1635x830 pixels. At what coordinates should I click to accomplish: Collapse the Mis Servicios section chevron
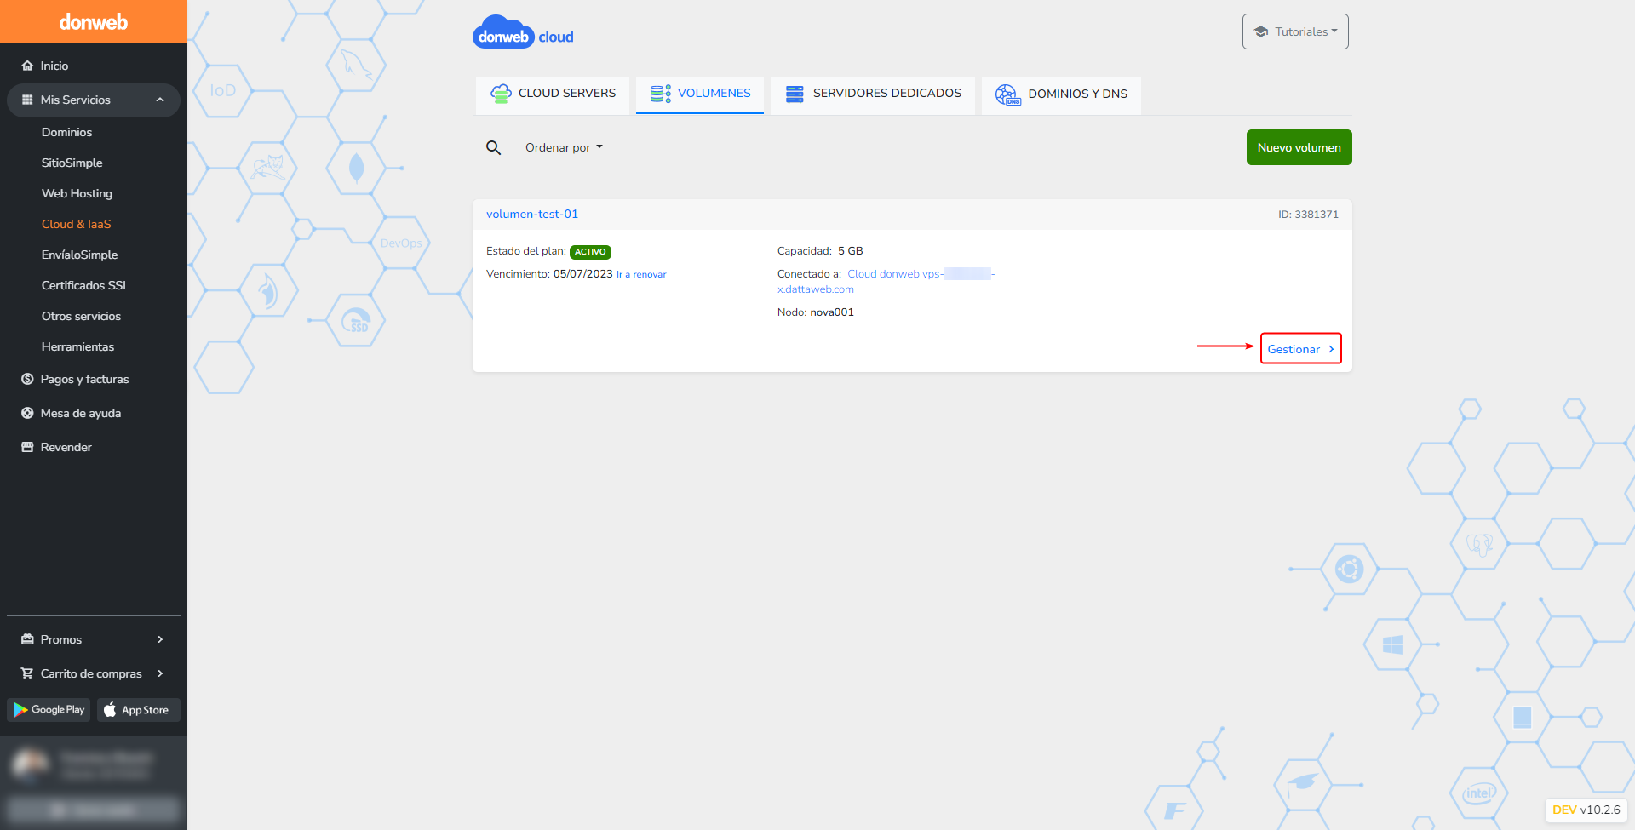pos(160,100)
